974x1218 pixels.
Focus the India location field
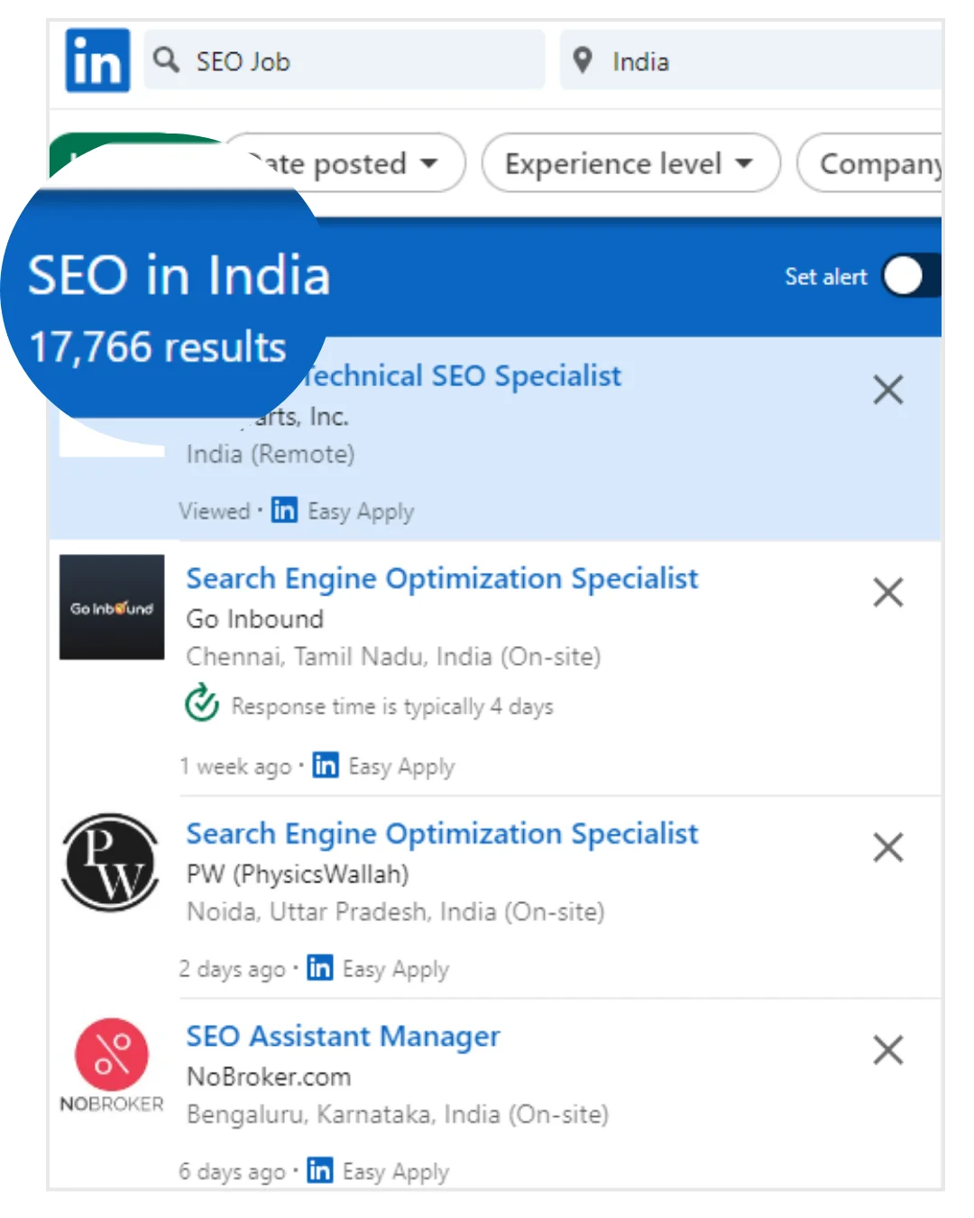750,60
